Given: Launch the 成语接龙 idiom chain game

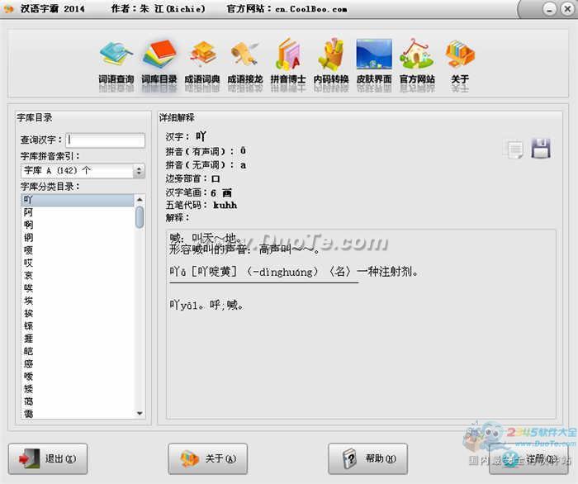Looking at the screenshot, I should coord(245,60).
